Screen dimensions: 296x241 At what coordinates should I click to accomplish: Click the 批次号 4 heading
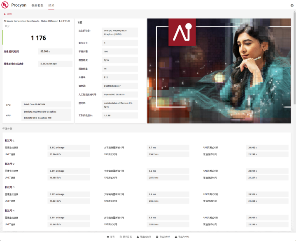point(9,210)
